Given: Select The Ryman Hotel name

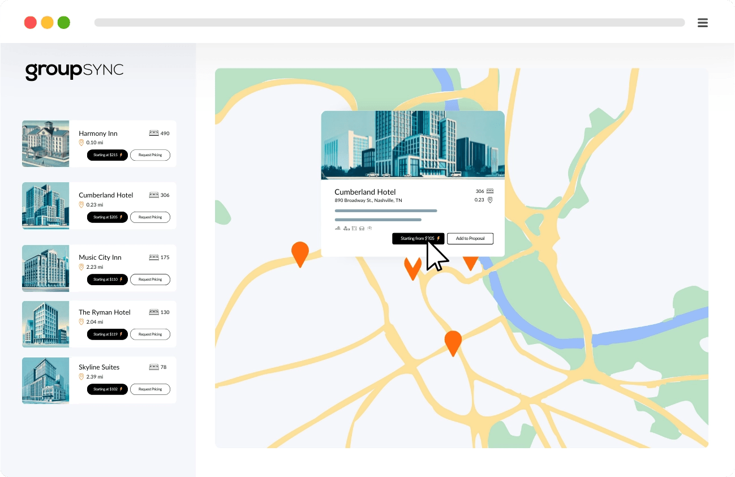Looking at the screenshot, I should (x=105, y=312).
